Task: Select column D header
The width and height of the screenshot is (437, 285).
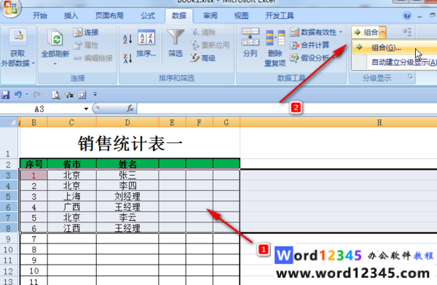Action: coord(127,122)
